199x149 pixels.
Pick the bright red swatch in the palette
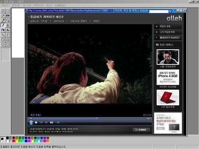pyautogui.click(x=14, y=141)
